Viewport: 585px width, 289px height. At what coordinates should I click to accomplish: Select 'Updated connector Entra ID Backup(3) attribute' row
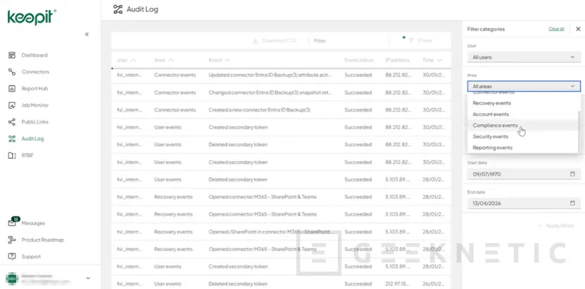(281, 75)
